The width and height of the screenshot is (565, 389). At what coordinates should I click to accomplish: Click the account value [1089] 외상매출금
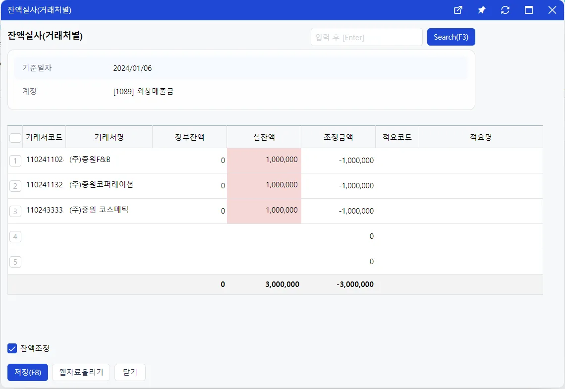[143, 92]
